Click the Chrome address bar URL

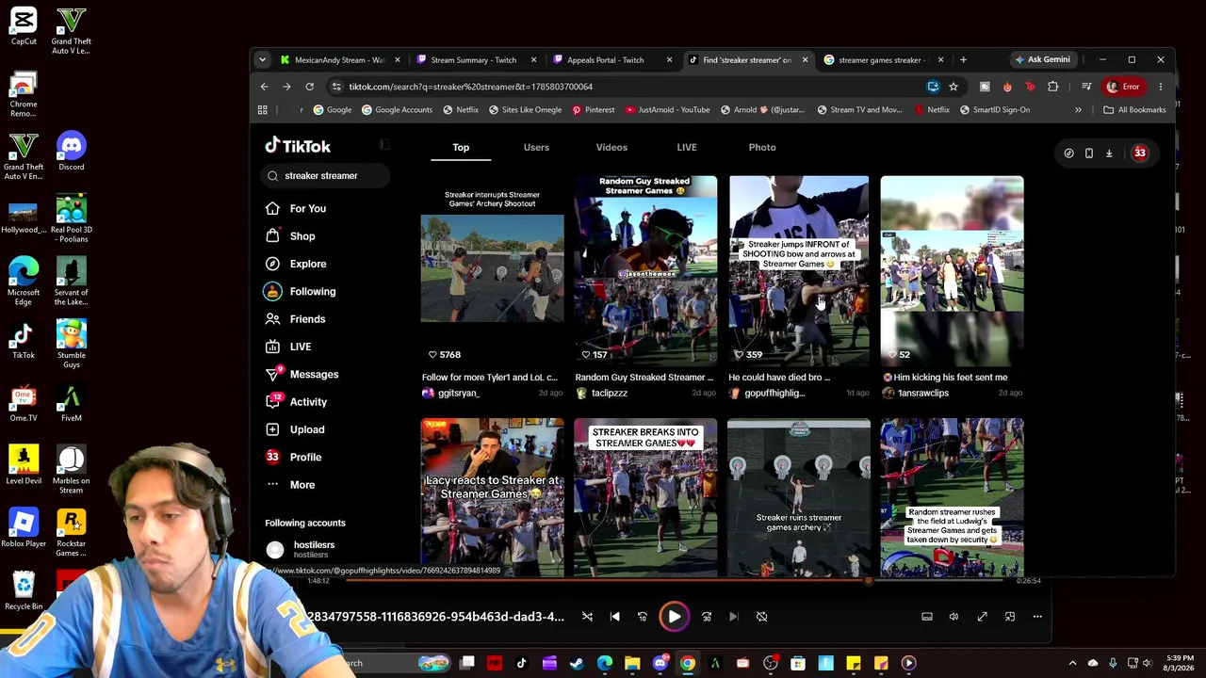click(x=470, y=87)
